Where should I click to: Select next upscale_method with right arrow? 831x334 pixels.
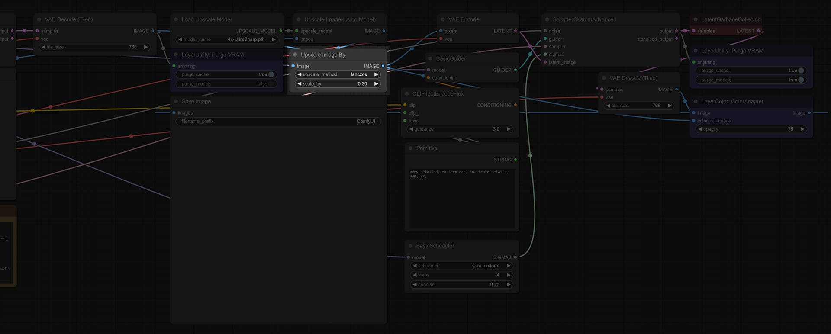pyautogui.click(x=376, y=74)
